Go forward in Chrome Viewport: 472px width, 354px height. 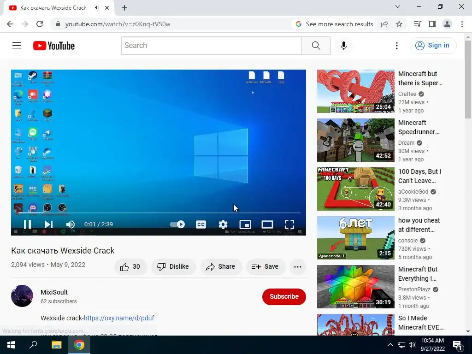pyautogui.click(x=25, y=24)
